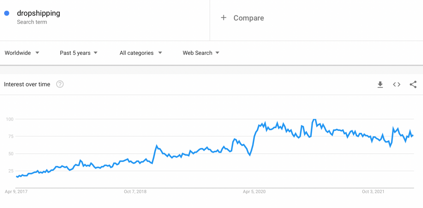This screenshot has width=423, height=208.
Task: Share the interest over time chart
Action: (x=413, y=85)
